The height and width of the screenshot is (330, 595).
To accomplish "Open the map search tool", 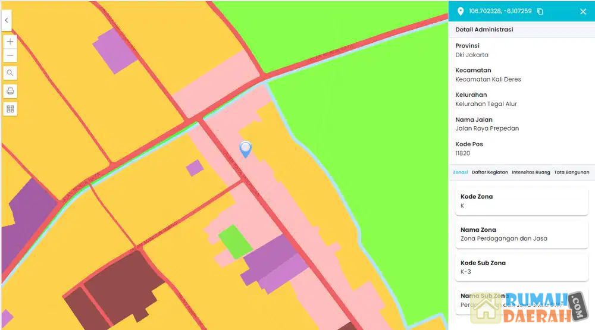I will click(x=10, y=73).
